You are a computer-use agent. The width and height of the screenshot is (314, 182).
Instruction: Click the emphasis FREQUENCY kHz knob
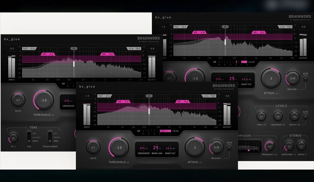point(270,146)
